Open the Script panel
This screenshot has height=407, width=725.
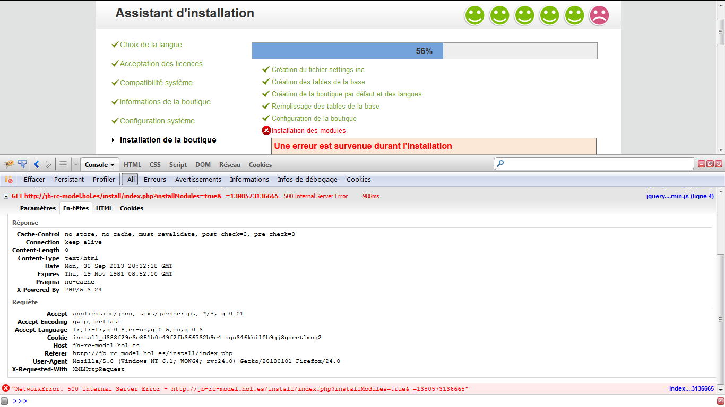(178, 165)
